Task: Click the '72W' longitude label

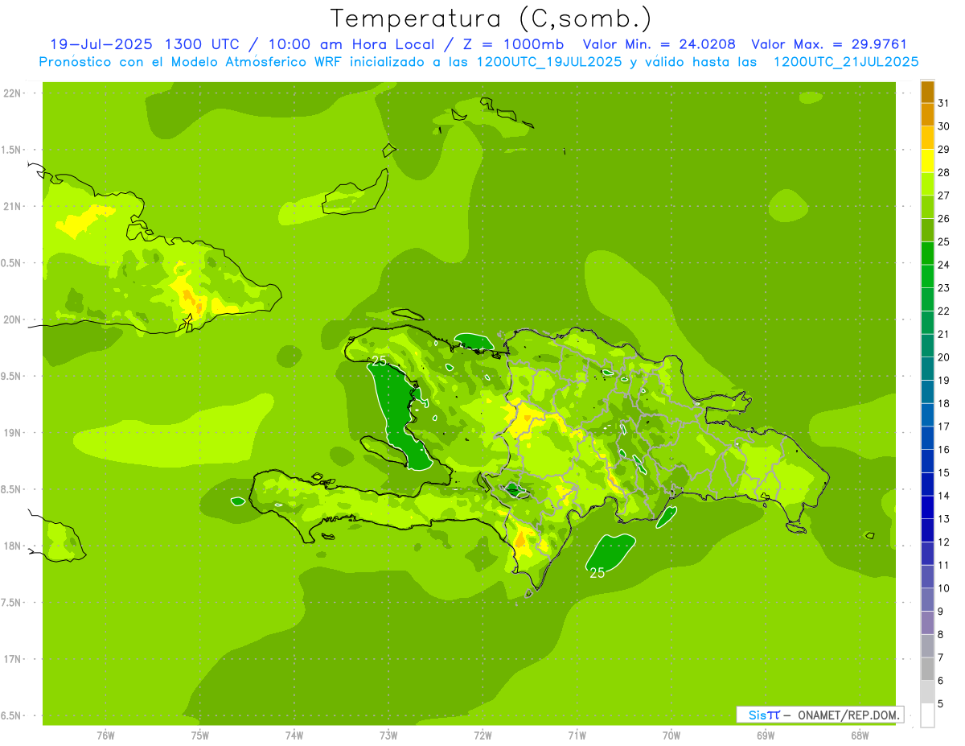Action: tap(482, 736)
